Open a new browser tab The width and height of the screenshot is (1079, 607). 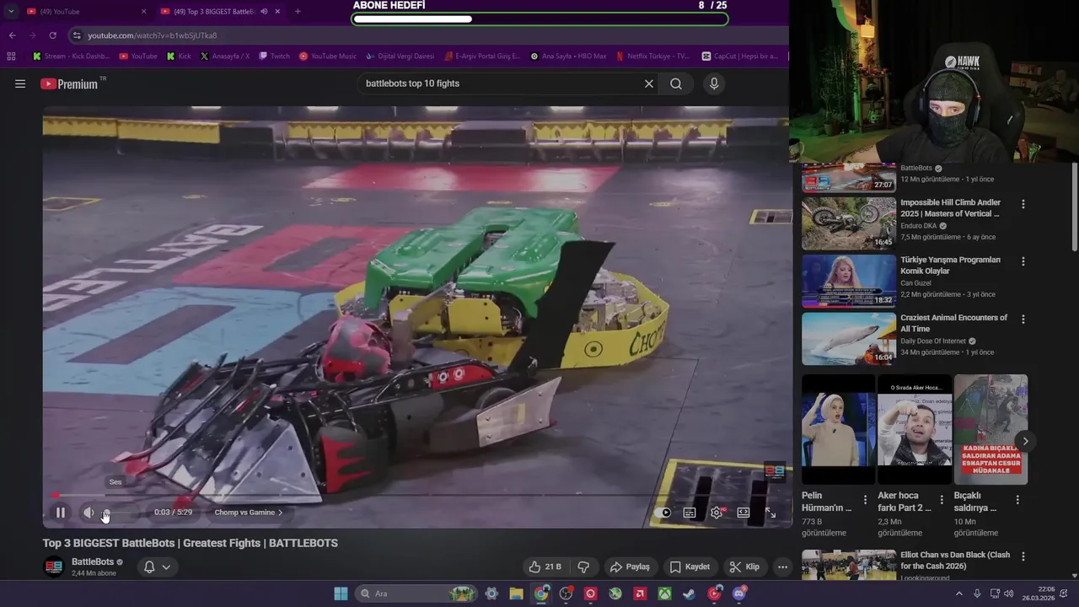pos(298,11)
